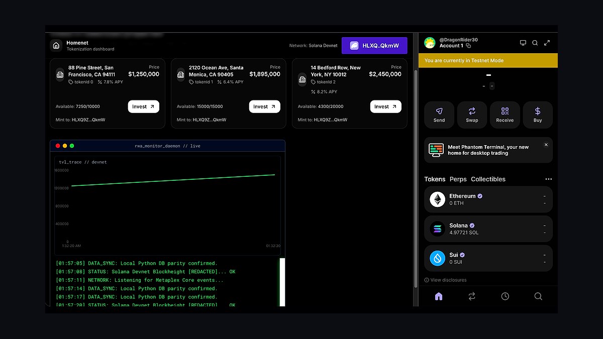Expand the Phantom wallet to full view
This screenshot has height=339, width=603.
click(547, 43)
